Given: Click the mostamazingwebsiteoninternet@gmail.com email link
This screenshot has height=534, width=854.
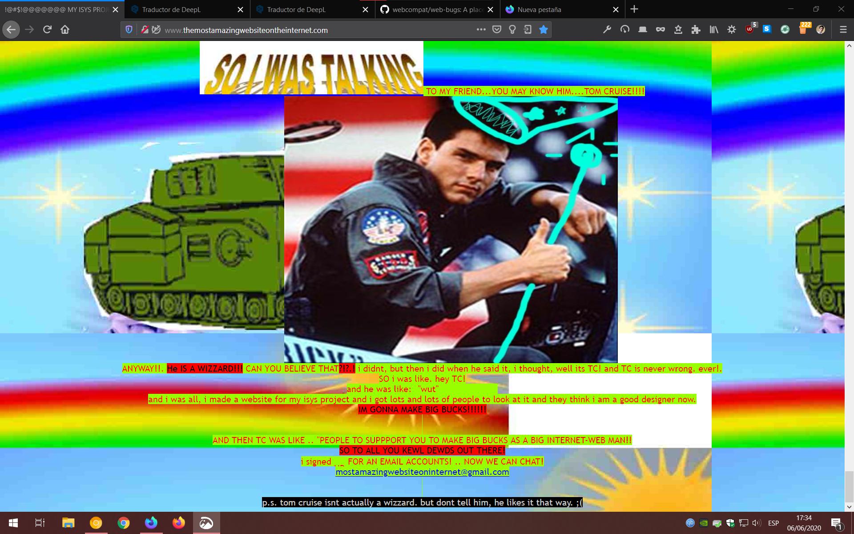Looking at the screenshot, I should 422,472.
